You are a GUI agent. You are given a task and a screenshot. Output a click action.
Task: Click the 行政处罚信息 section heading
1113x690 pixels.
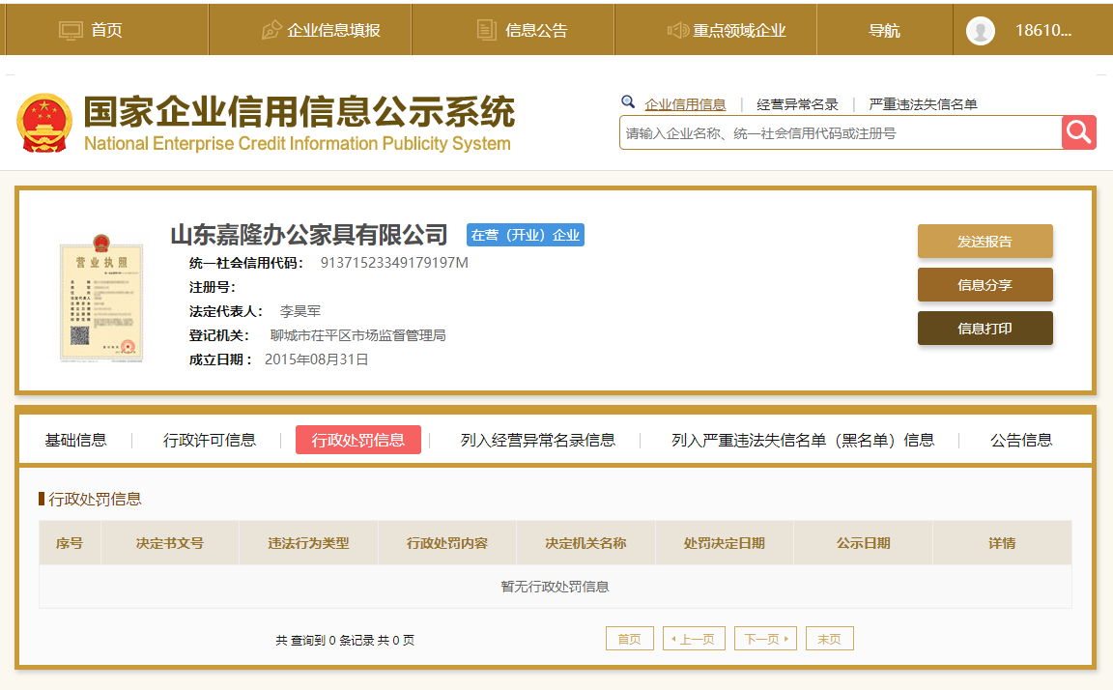point(95,499)
